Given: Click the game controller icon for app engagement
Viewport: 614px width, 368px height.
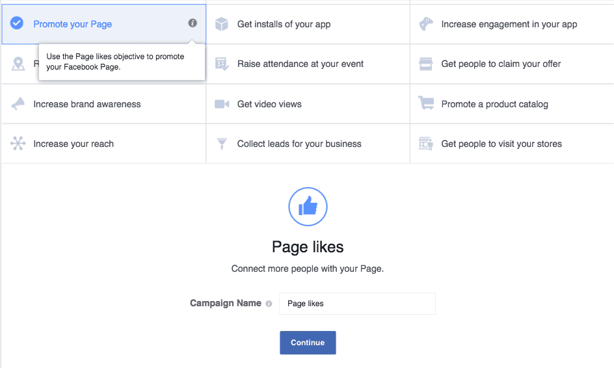Looking at the screenshot, I should [426, 24].
